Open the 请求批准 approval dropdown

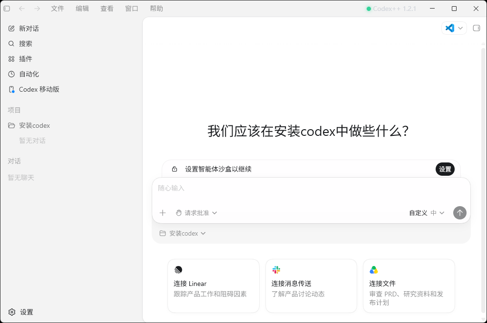tap(196, 213)
